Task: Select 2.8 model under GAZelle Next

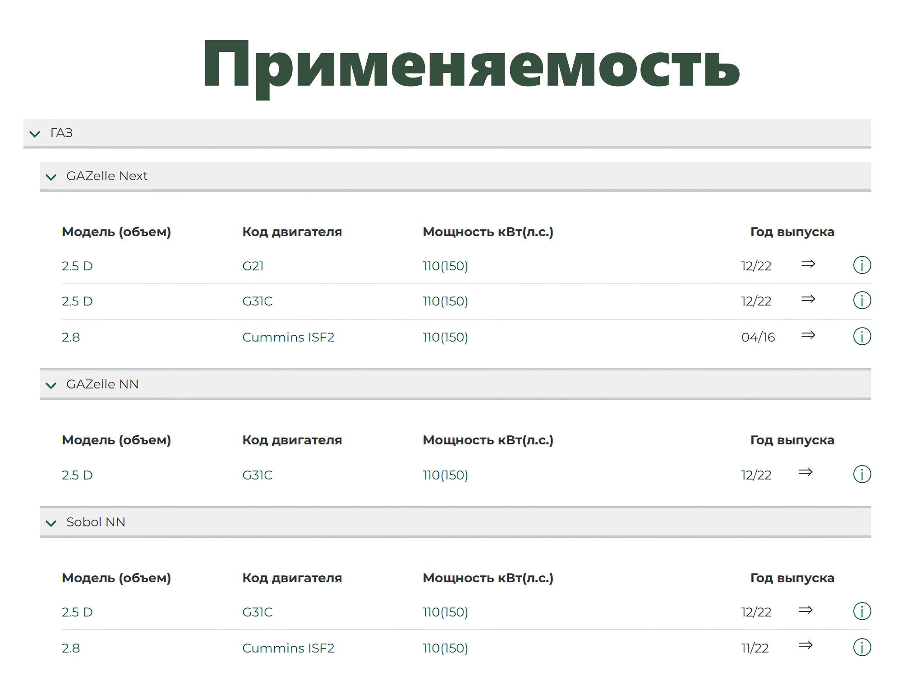Action: click(x=71, y=337)
